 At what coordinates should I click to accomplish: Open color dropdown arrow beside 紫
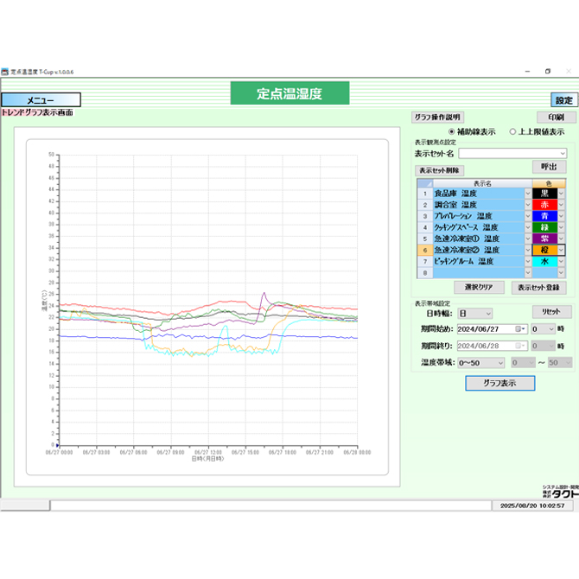tap(561, 239)
